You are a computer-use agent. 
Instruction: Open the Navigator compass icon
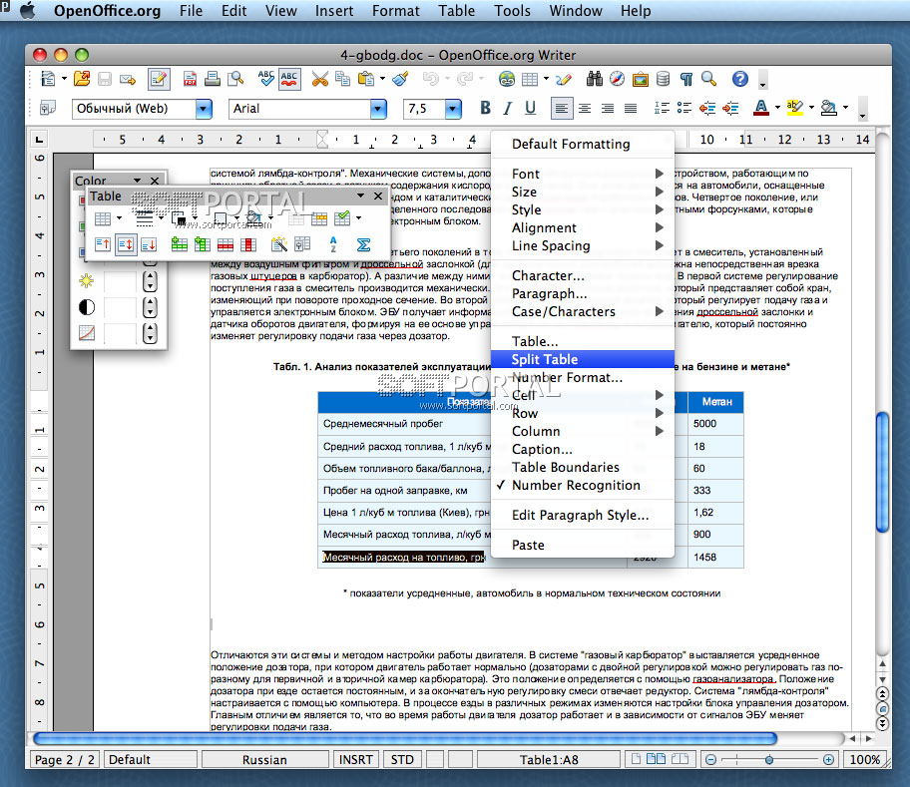pos(617,79)
